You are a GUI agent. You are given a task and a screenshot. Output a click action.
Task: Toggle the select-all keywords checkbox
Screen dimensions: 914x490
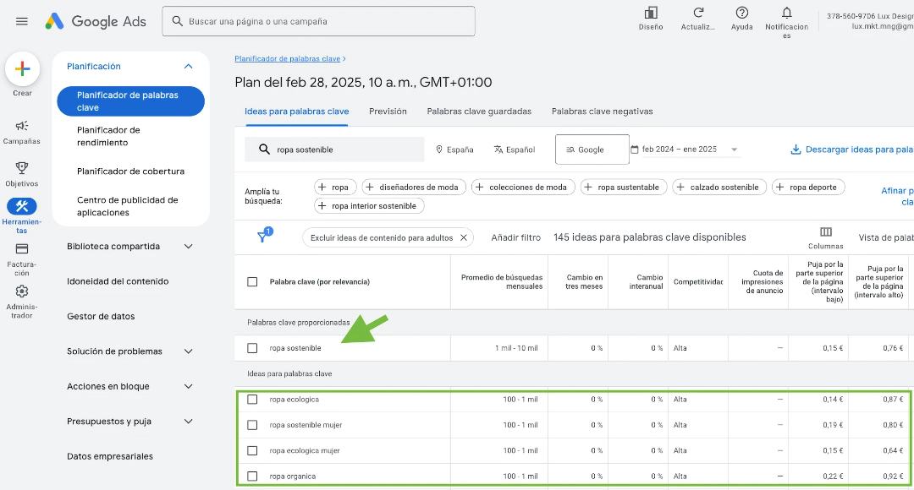click(252, 281)
